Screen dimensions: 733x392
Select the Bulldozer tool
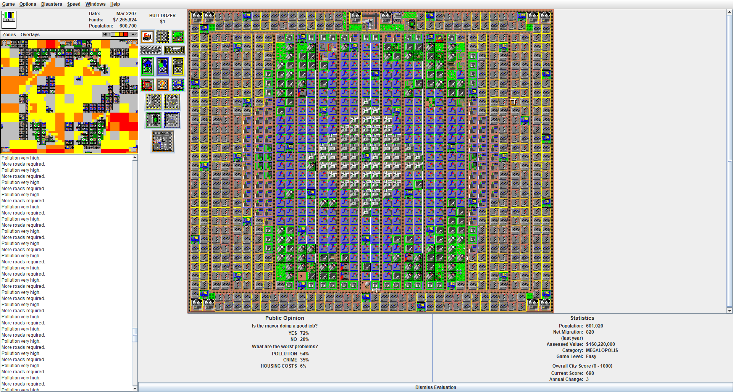(x=147, y=37)
